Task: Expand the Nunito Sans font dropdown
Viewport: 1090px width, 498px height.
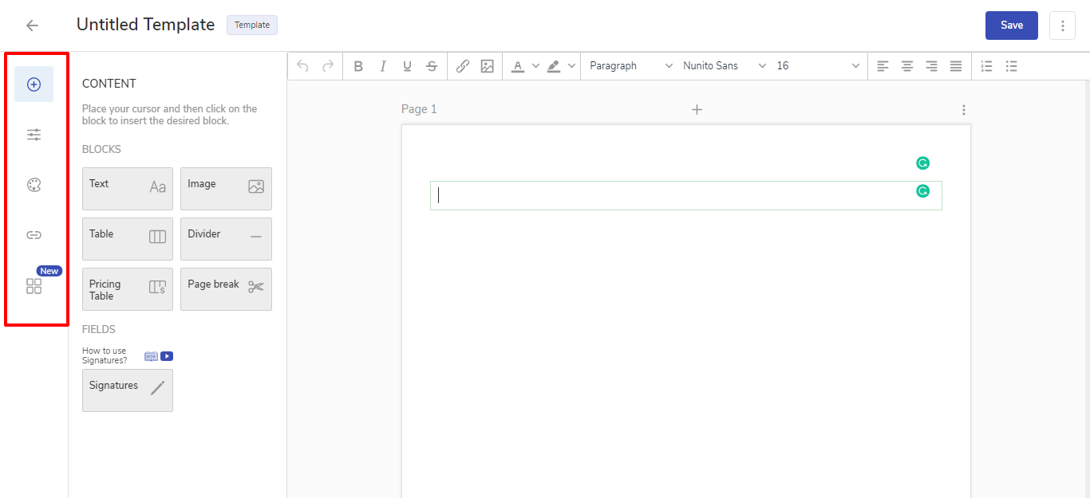Action: click(724, 66)
